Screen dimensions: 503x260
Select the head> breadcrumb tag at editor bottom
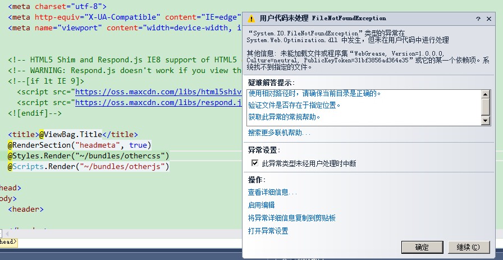[8, 242]
